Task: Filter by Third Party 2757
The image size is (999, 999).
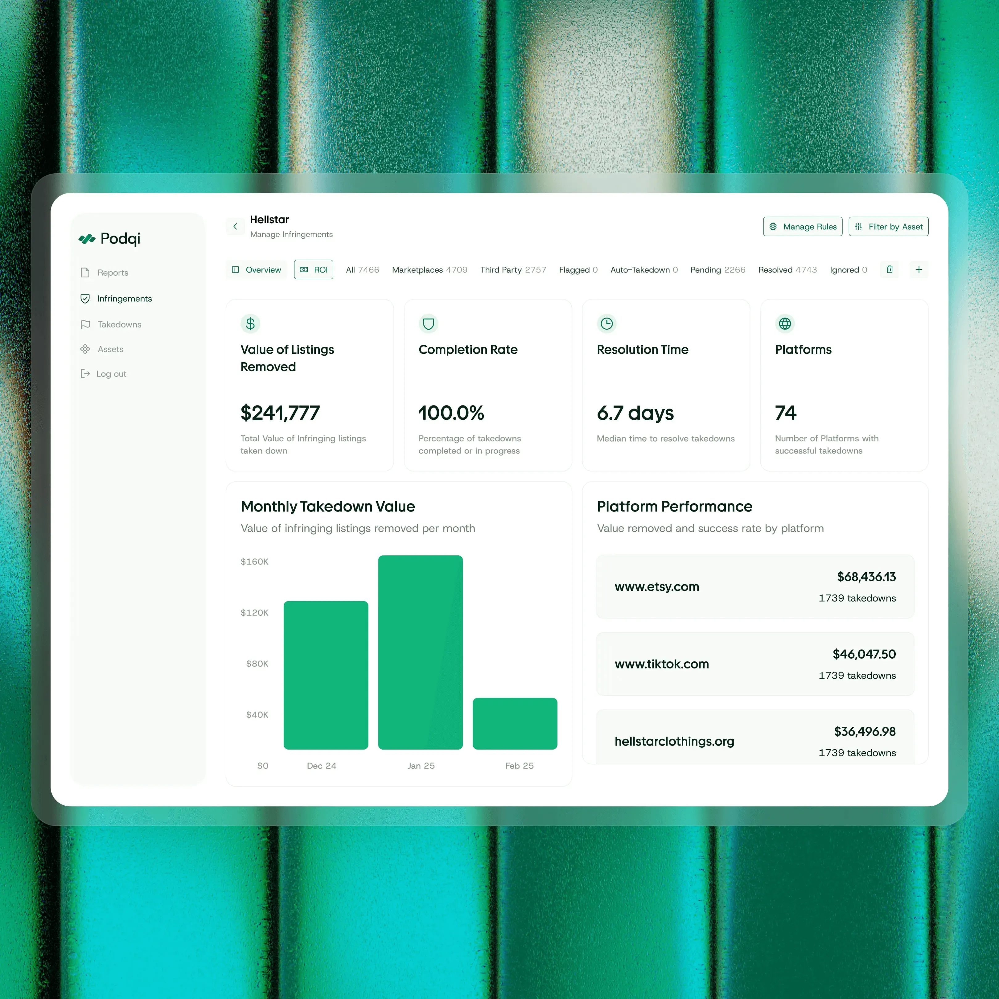Action: (x=513, y=270)
